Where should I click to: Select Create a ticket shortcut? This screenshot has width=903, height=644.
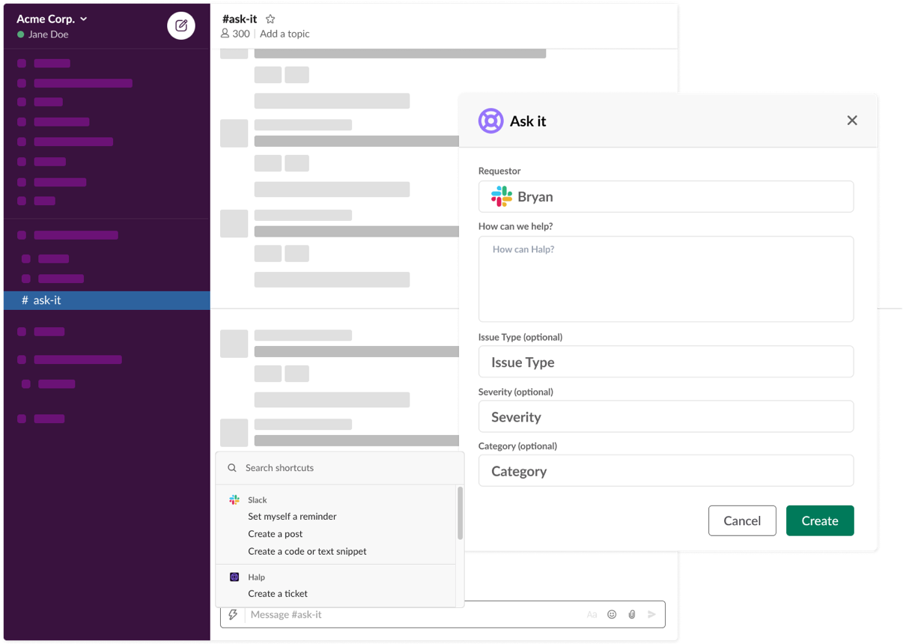278,594
